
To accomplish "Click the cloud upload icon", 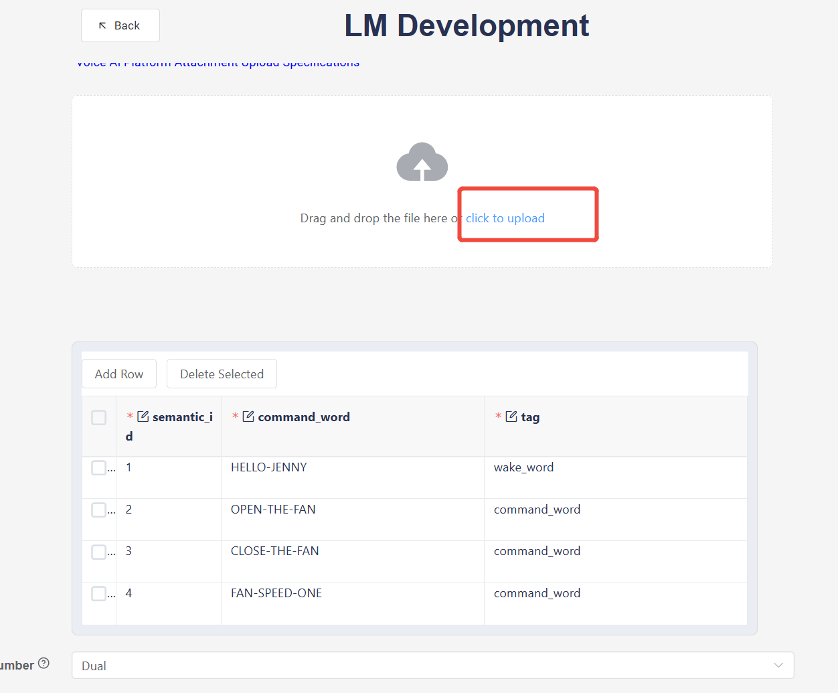I will [422, 162].
